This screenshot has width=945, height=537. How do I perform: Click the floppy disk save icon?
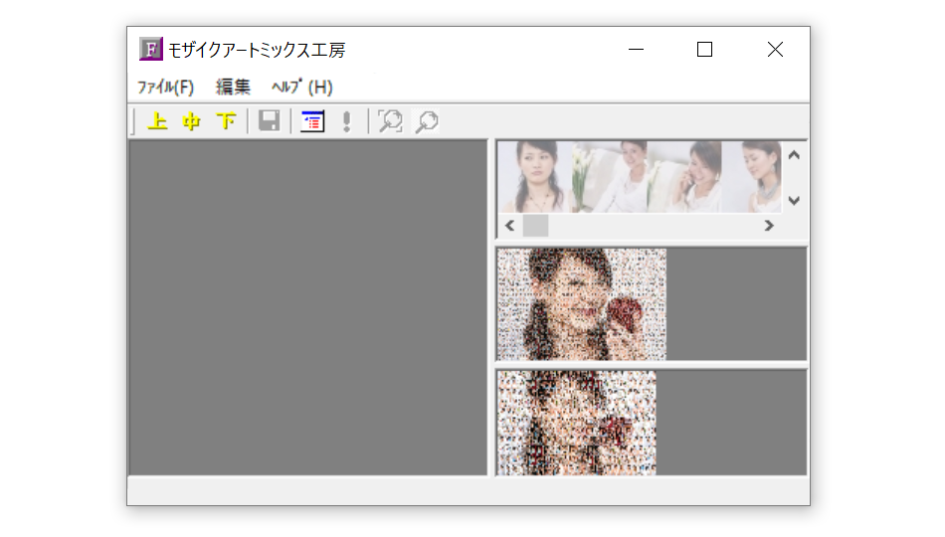coord(269,121)
